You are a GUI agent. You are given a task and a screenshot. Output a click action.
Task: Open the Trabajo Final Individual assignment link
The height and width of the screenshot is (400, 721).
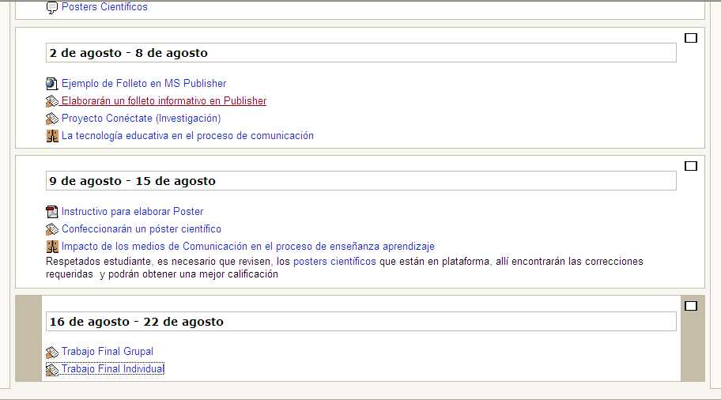point(112,369)
